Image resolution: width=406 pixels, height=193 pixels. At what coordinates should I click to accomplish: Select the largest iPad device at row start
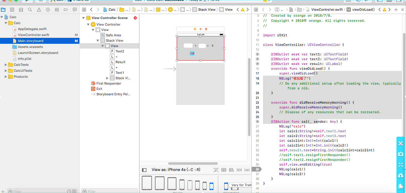(147, 183)
